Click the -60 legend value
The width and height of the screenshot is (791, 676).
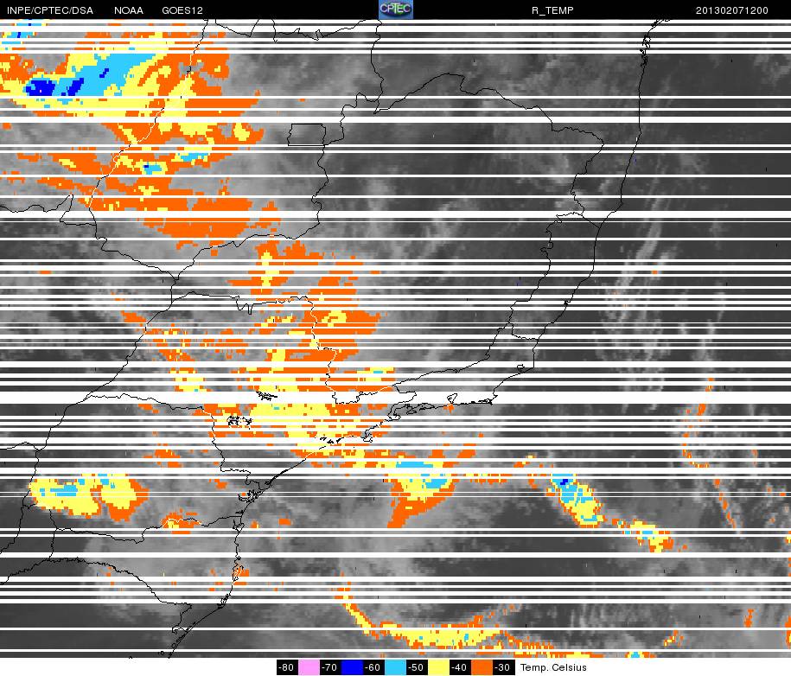pos(373,667)
